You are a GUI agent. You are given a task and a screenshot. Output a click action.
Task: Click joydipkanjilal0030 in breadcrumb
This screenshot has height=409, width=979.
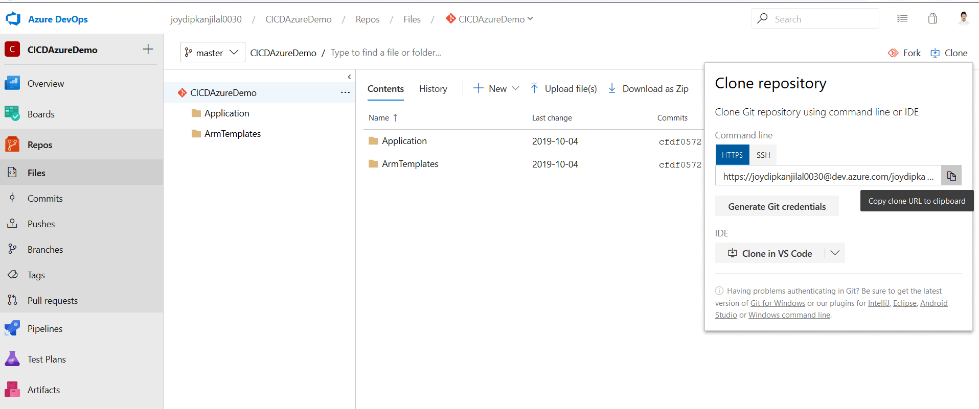206,19
